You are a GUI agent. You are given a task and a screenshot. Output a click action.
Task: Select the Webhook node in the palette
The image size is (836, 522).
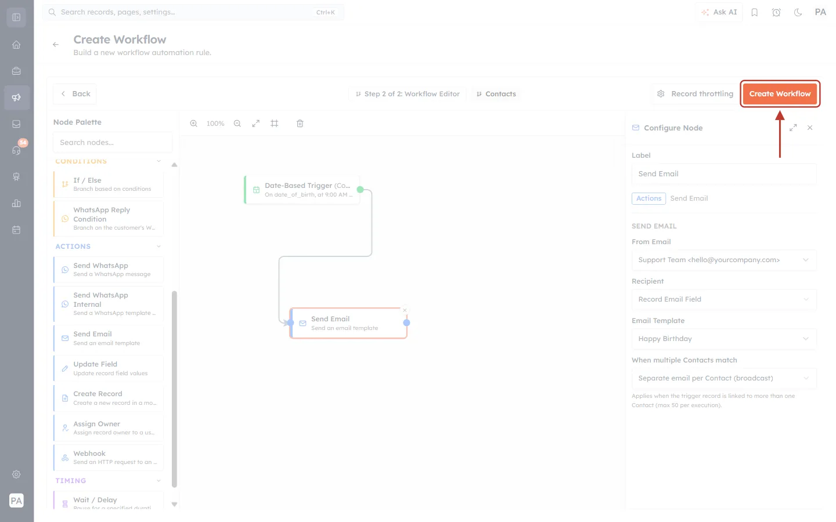pos(109,458)
